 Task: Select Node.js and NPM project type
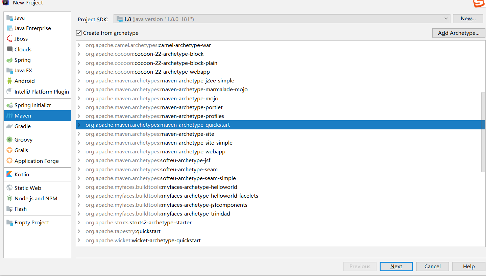[37, 199]
